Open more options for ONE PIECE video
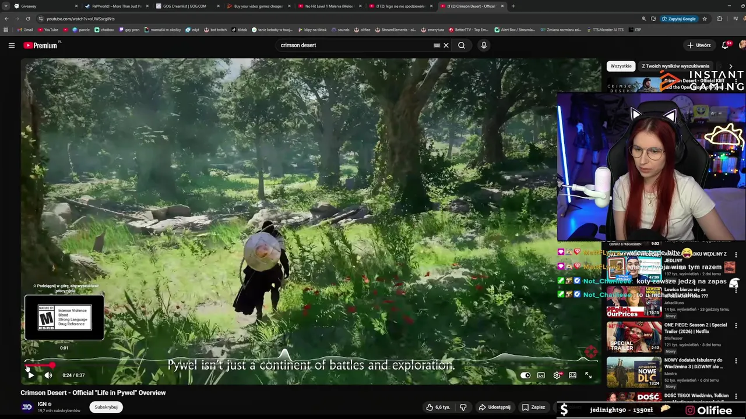This screenshot has width=746, height=419. [x=736, y=326]
